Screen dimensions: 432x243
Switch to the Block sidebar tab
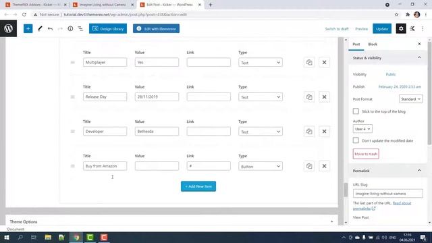pos(373,44)
